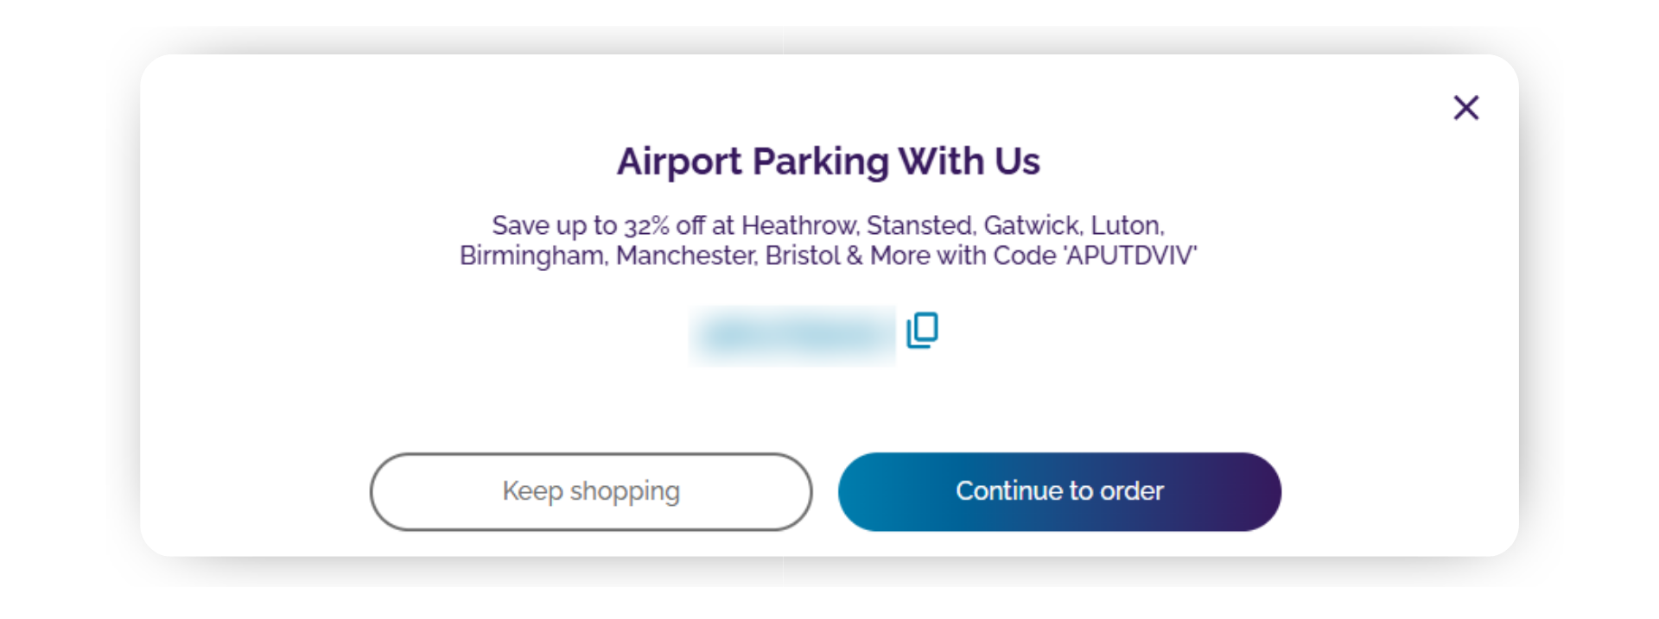Viewport: 1659px width, 619px height.
Task: Select the 'APUTDVIV' code text
Action: tap(1131, 256)
